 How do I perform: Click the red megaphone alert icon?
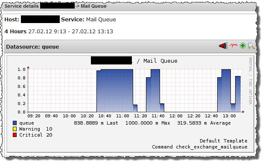point(223,46)
